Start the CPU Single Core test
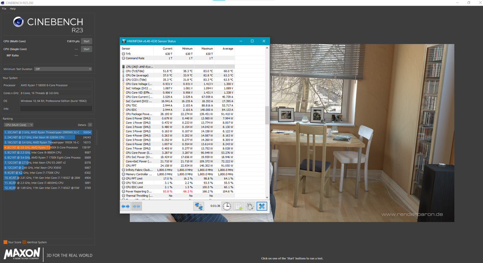The height and width of the screenshot is (263, 483). tap(86, 49)
